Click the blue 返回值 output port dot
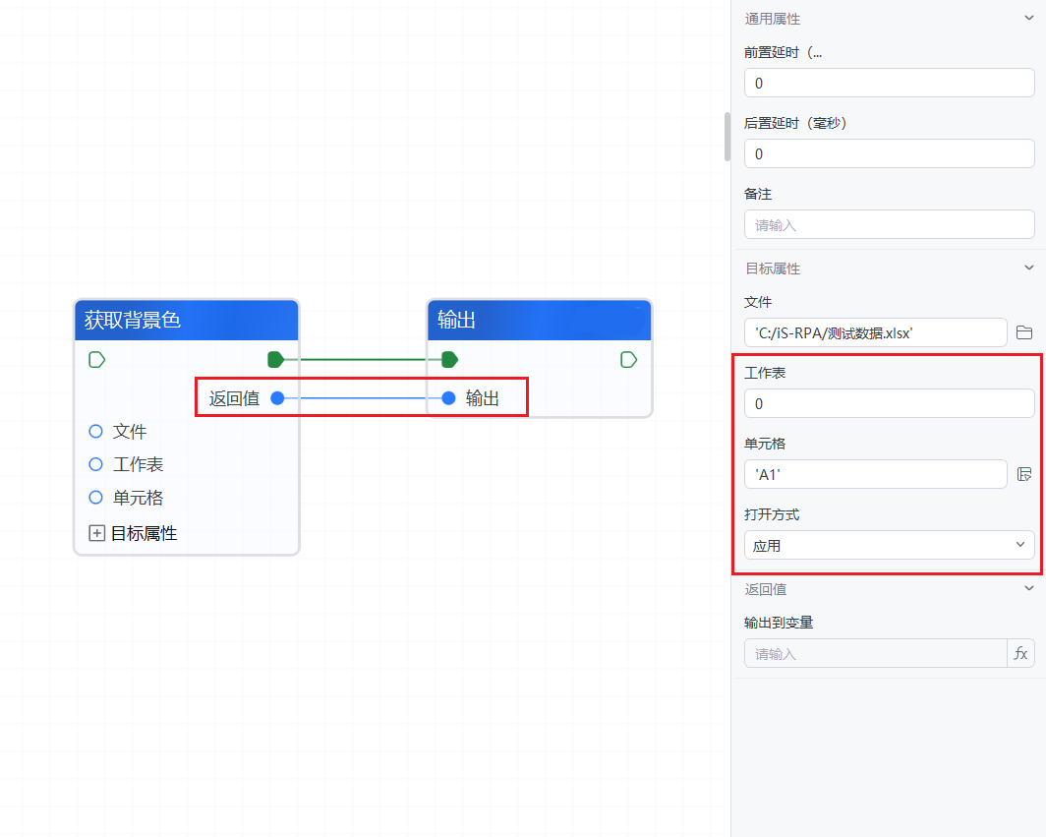The height and width of the screenshot is (837, 1046). [277, 398]
